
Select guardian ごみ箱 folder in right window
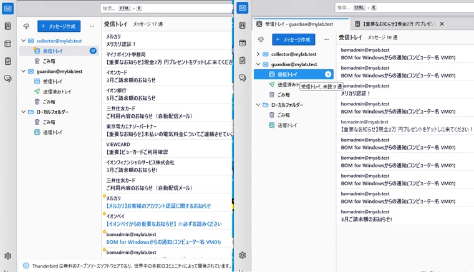(294, 95)
